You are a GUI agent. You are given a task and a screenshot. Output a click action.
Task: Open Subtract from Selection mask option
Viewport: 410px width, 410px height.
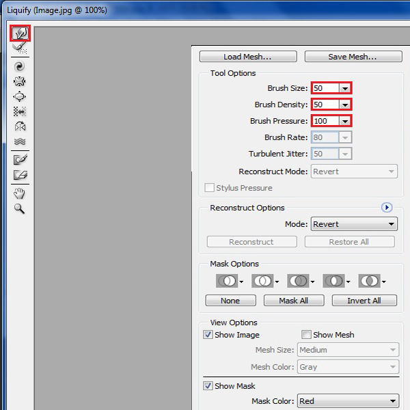(301, 281)
